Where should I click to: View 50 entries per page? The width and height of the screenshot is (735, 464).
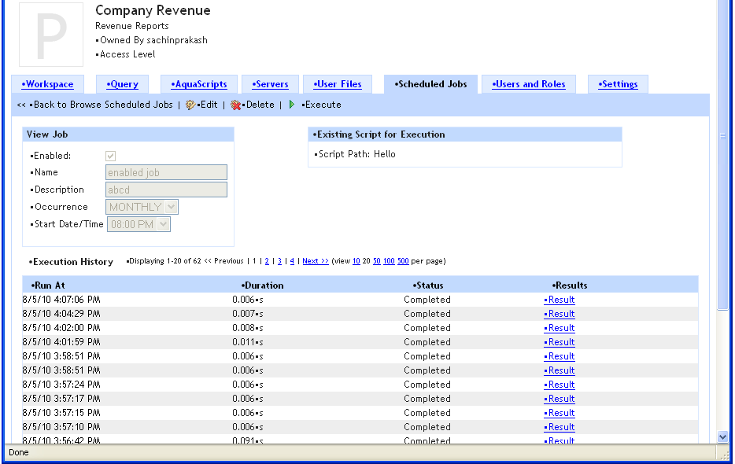tap(377, 261)
